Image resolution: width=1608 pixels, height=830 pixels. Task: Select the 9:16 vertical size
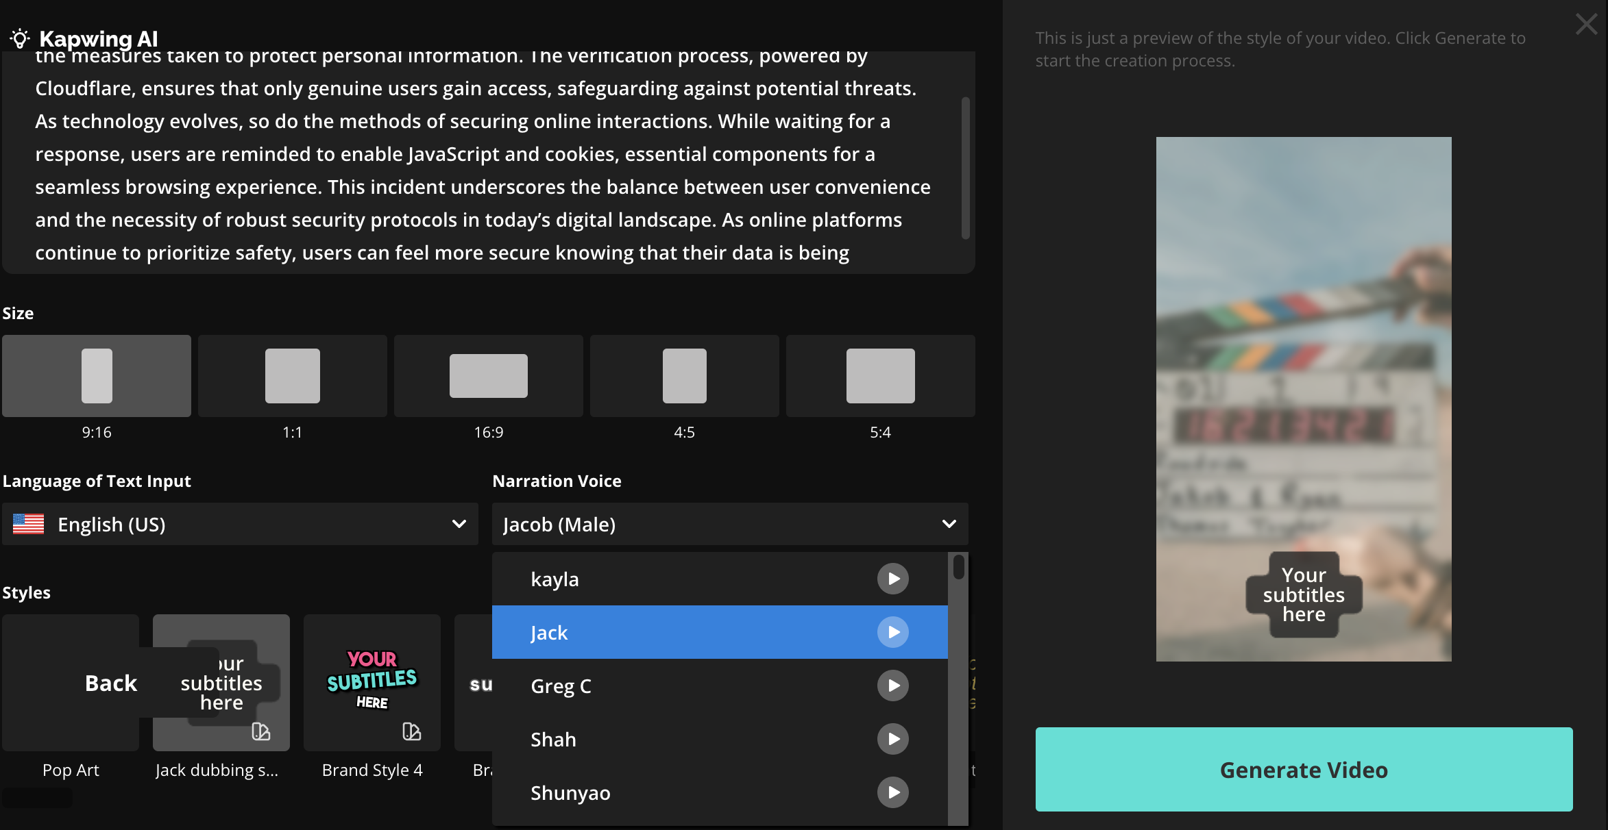(96, 375)
